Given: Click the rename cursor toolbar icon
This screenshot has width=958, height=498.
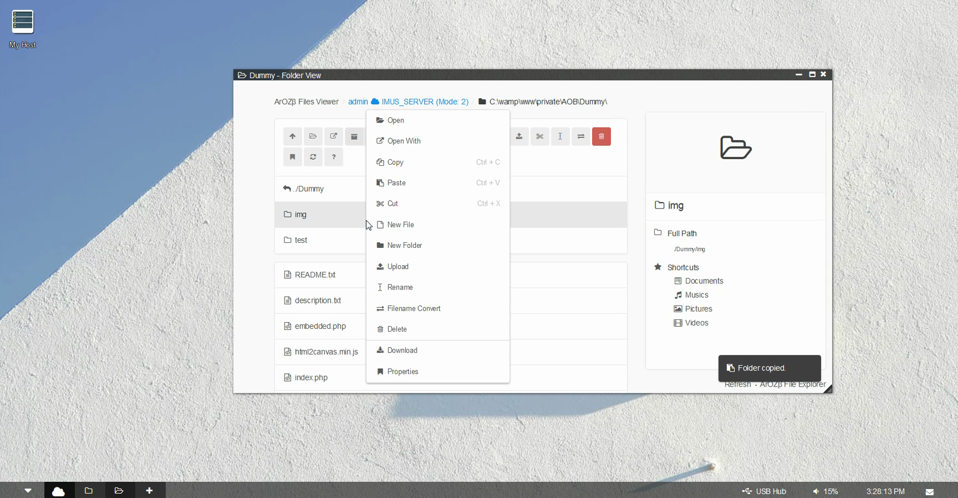Looking at the screenshot, I should click(560, 136).
